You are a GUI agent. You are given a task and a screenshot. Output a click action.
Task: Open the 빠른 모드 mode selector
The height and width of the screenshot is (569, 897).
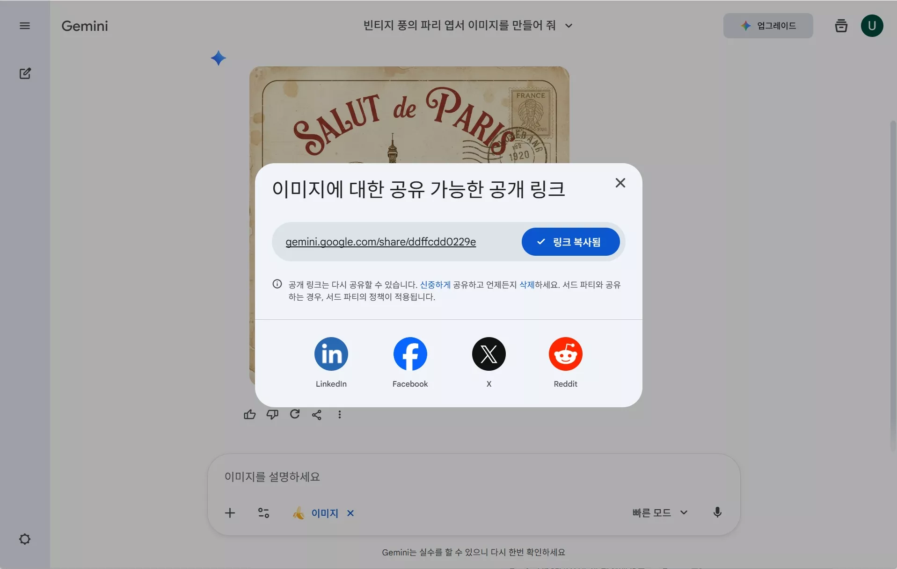[659, 512]
